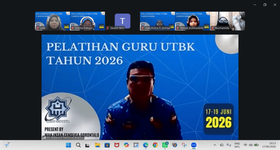Select Nurhamida's video thumbnail
This screenshot has width=280, height=150.
pyautogui.click(x=227, y=21)
